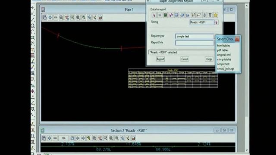Click the yellow alignment table in Plan 1 view

(x=173, y=78)
